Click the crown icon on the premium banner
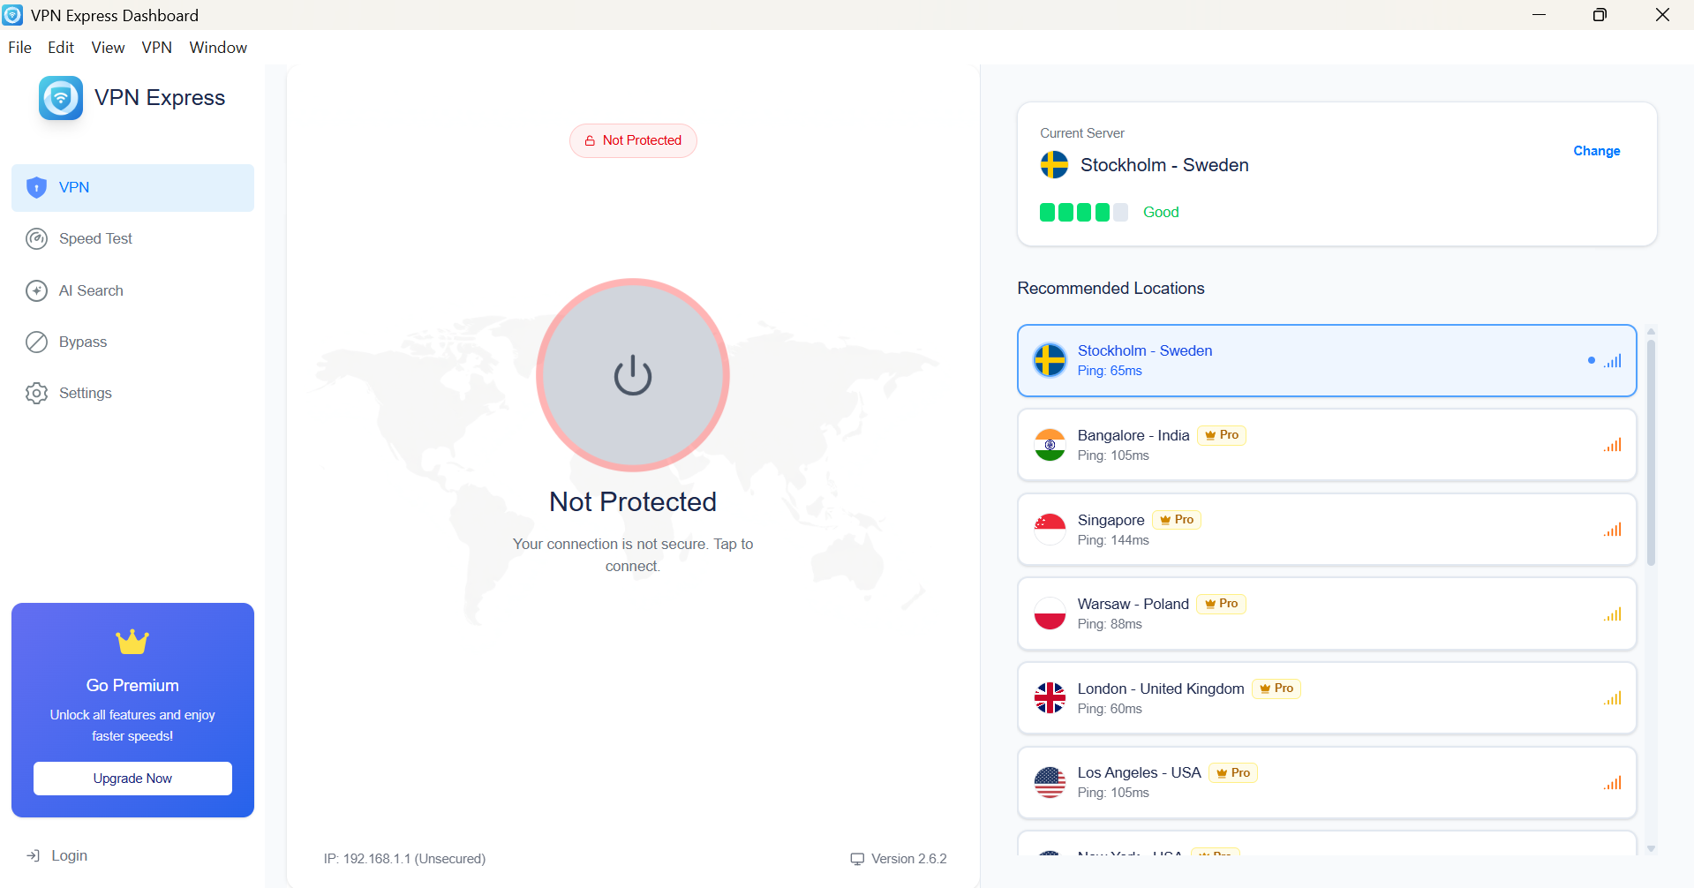The width and height of the screenshot is (1694, 888). click(x=132, y=642)
